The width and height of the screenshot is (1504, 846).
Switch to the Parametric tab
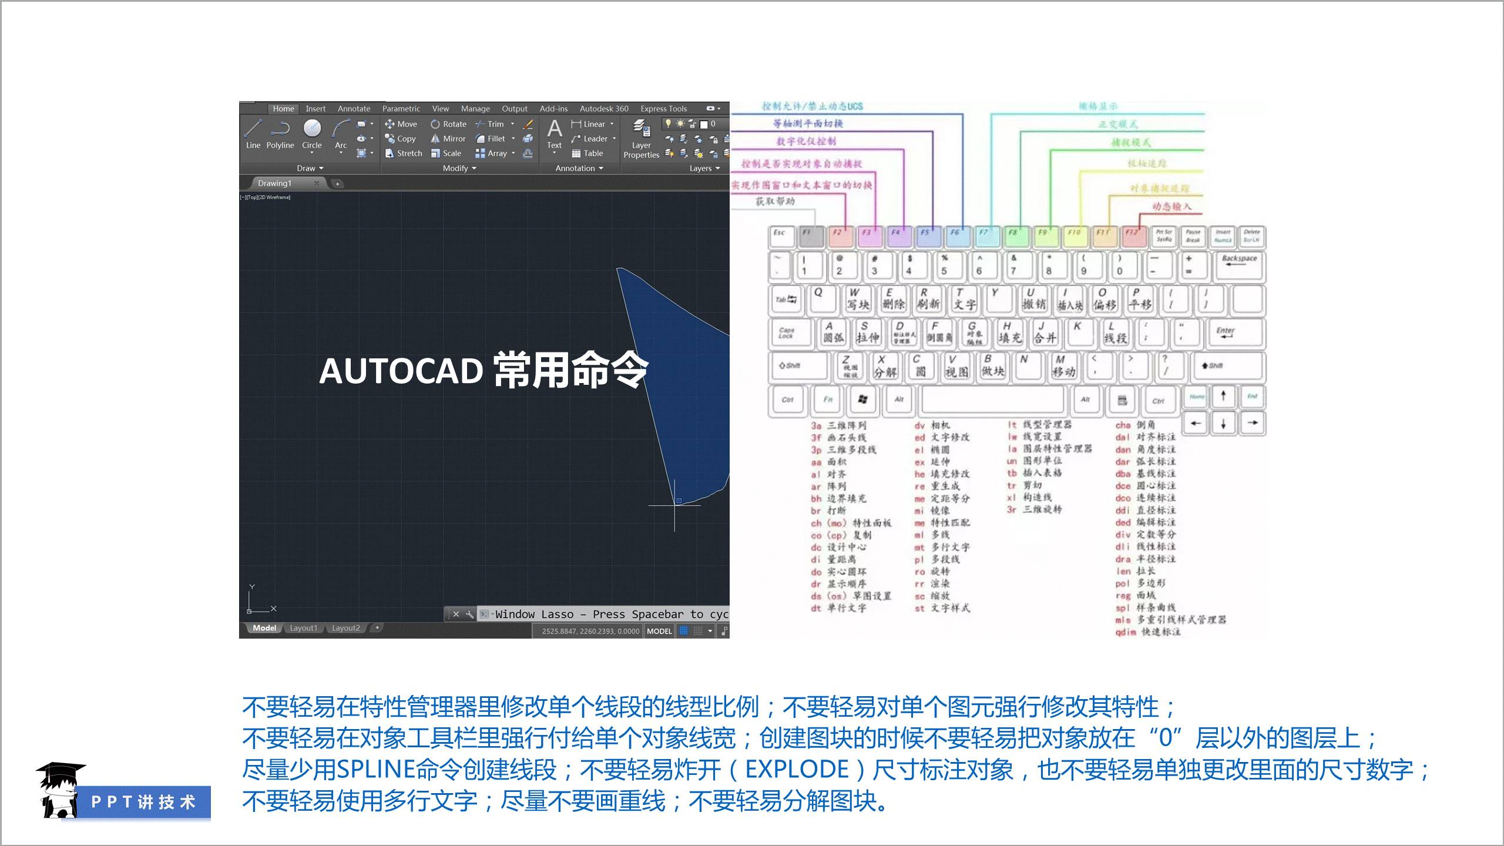pyautogui.click(x=401, y=109)
